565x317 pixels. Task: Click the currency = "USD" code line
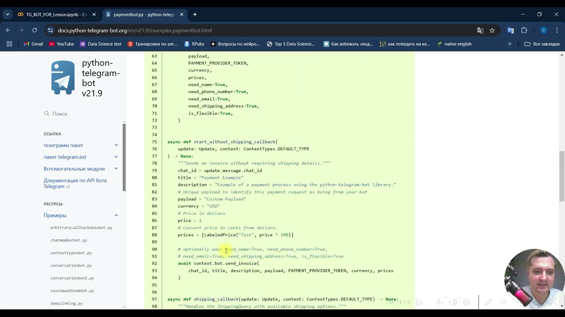[x=199, y=206]
